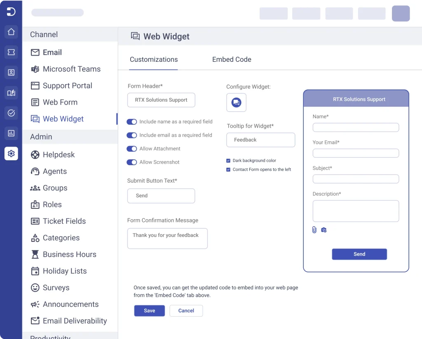Open the Knowledge Base book icon

[x=11, y=93]
